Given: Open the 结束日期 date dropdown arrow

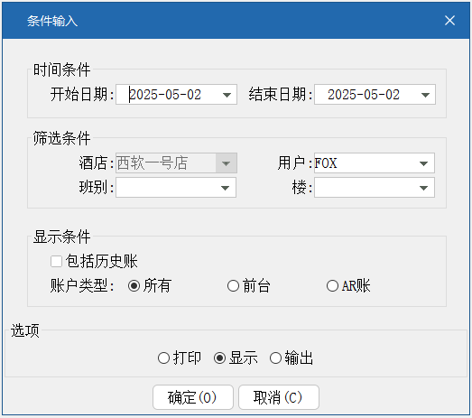Looking at the screenshot, I should click(425, 95).
